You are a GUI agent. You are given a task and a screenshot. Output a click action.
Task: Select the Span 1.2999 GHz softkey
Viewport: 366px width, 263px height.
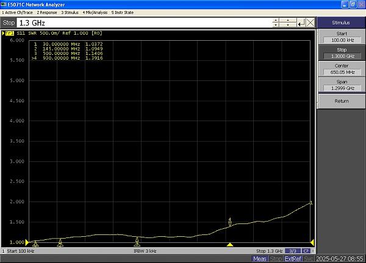[342, 85]
